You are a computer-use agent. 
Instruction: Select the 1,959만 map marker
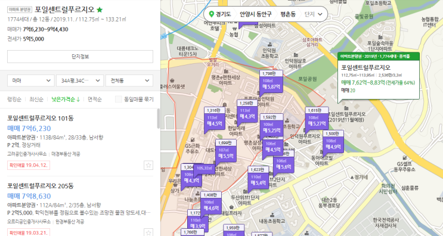pyautogui.click(x=233, y=230)
